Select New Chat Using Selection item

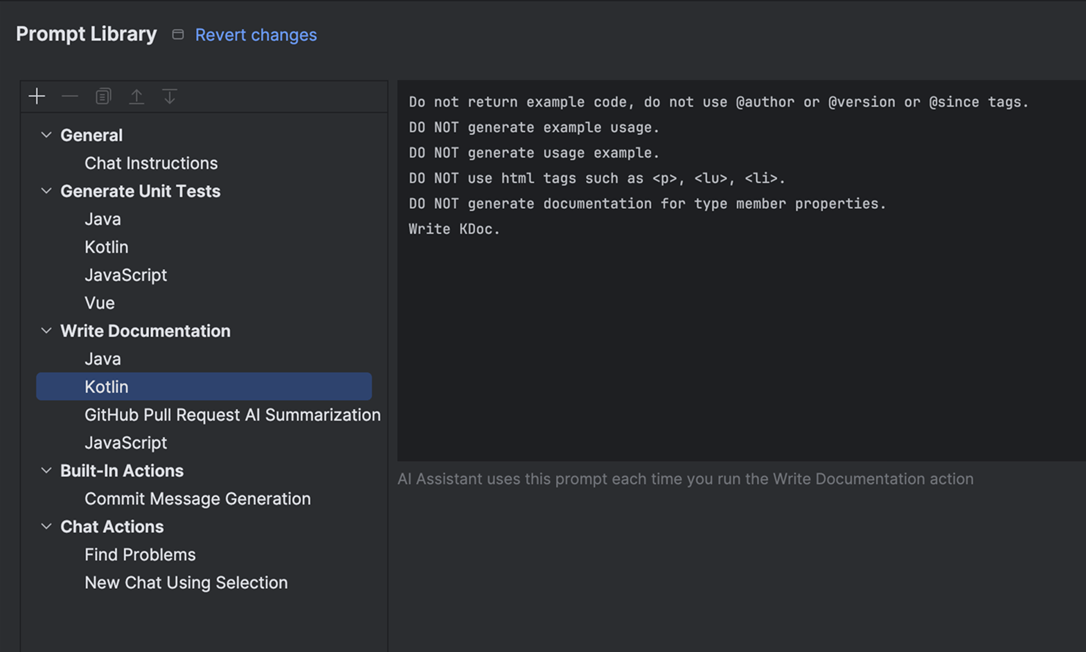click(x=186, y=583)
